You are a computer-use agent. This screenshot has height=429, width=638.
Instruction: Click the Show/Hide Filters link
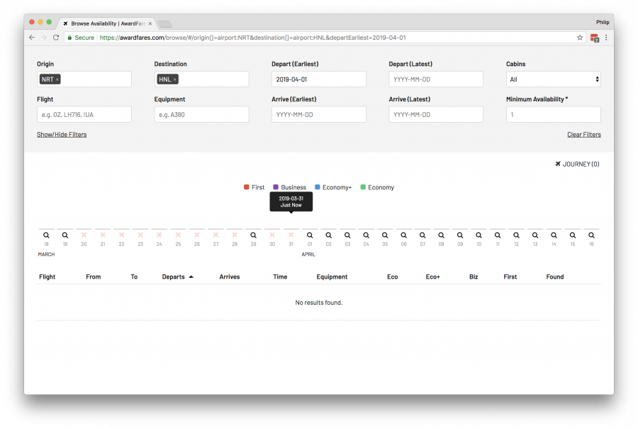pyautogui.click(x=62, y=134)
